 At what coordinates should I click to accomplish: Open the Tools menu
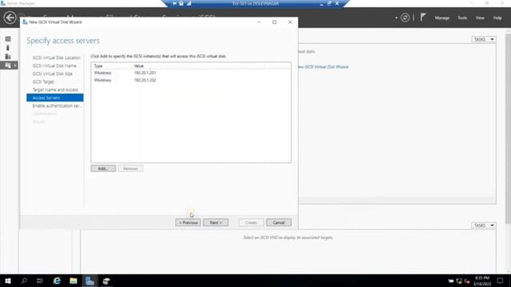(462, 18)
